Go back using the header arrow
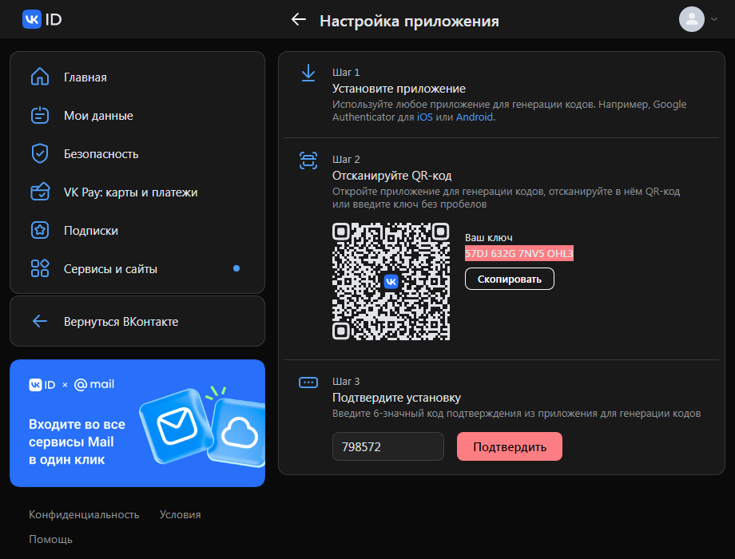The width and height of the screenshot is (735, 559). (299, 20)
